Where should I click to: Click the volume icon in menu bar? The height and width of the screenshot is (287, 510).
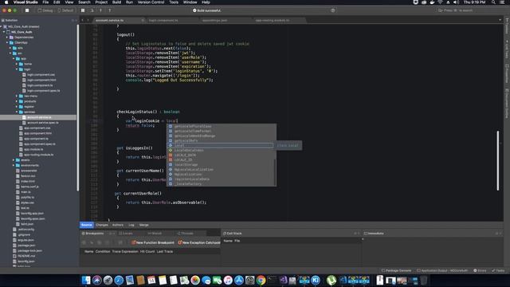(456, 2)
